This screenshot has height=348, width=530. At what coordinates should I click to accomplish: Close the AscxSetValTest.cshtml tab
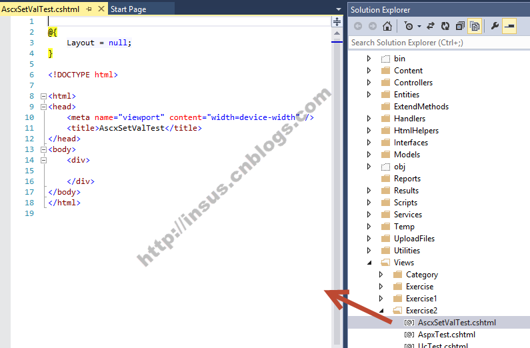click(x=101, y=9)
